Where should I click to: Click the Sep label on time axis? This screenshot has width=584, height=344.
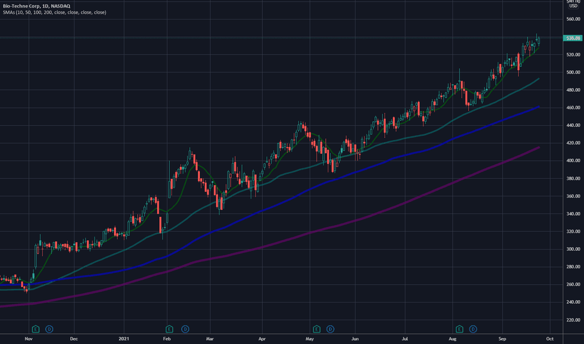pos(502,339)
